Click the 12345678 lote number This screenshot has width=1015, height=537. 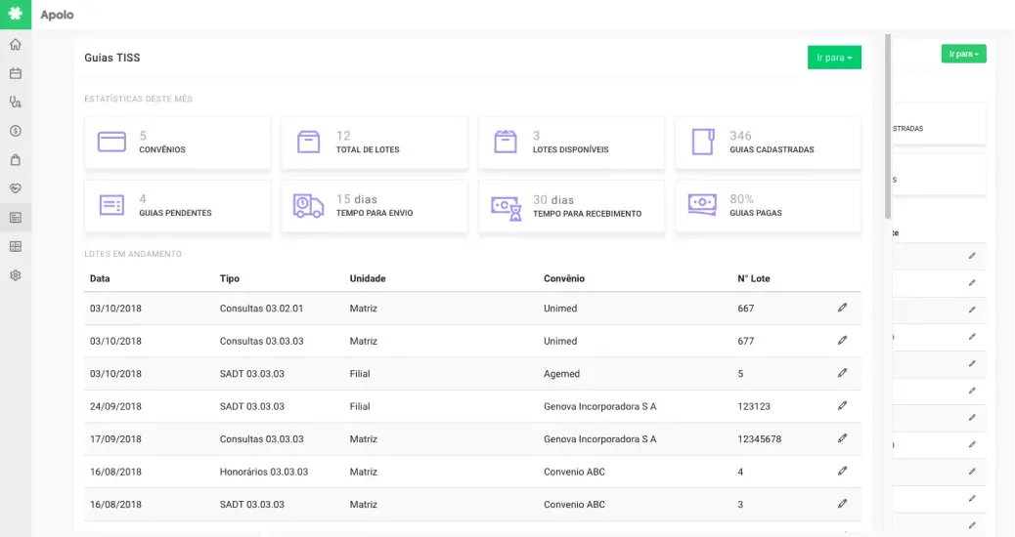[760, 438]
